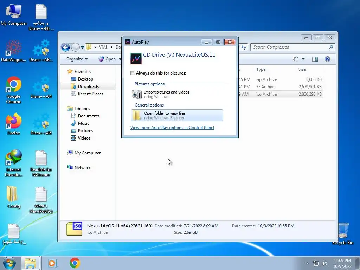Select My Computer in navigation pane
The image size is (360, 270).
[x=87, y=153]
